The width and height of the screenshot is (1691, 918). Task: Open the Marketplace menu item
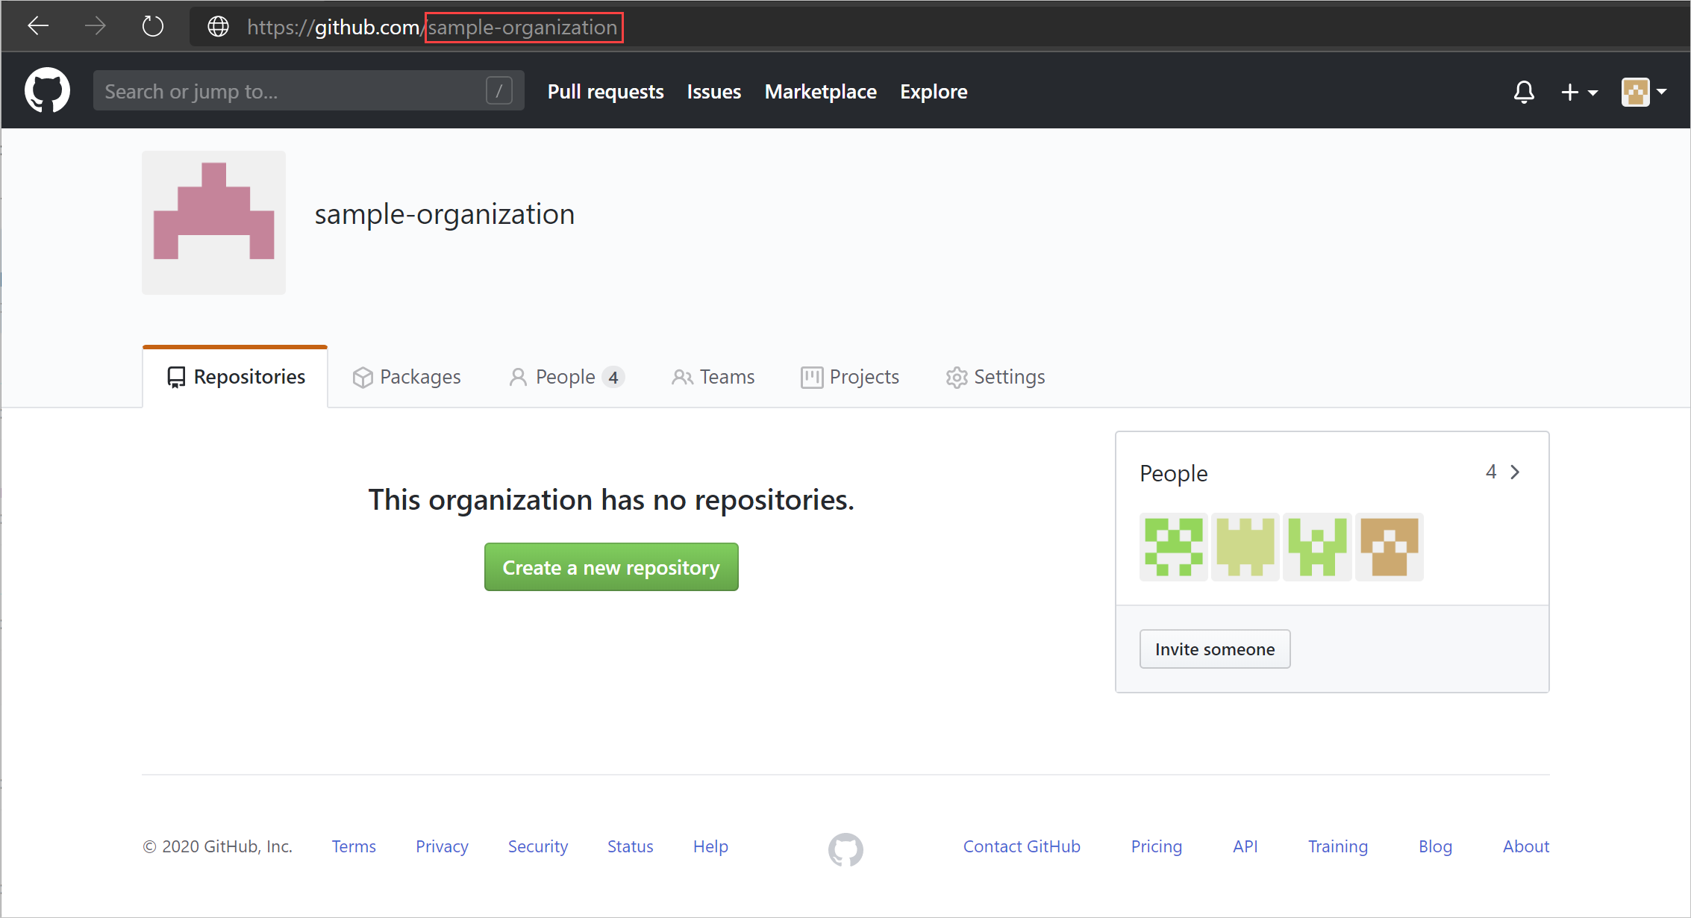click(819, 92)
